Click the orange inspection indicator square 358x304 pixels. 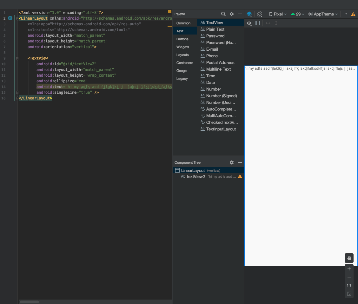[x=170, y=12]
